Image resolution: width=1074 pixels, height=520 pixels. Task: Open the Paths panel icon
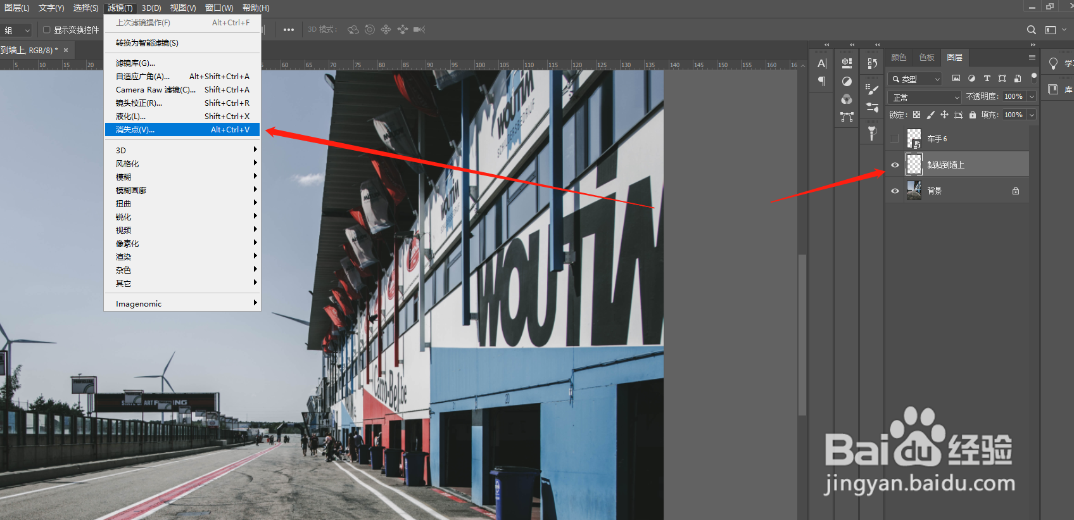click(x=847, y=117)
